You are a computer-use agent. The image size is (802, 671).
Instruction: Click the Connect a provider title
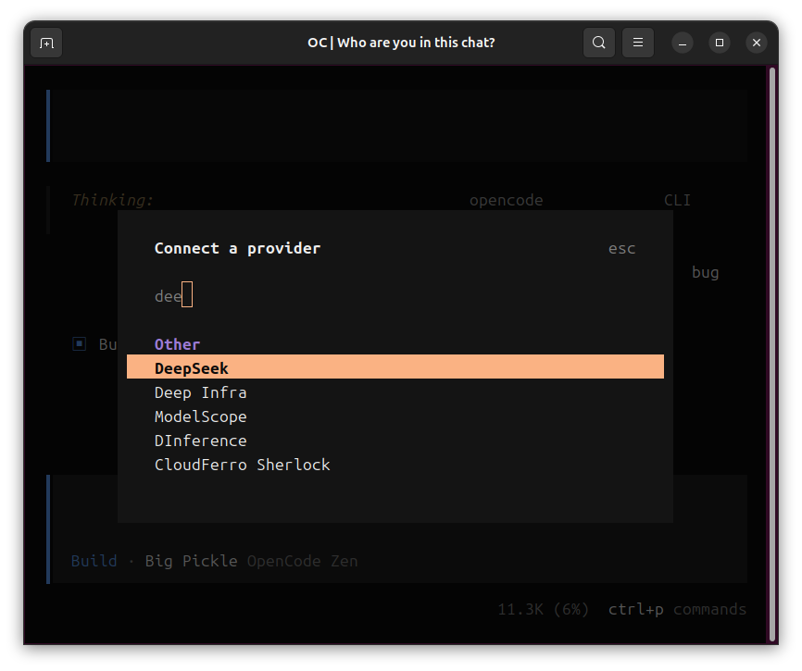pyautogui.click(x=237, y=248)
